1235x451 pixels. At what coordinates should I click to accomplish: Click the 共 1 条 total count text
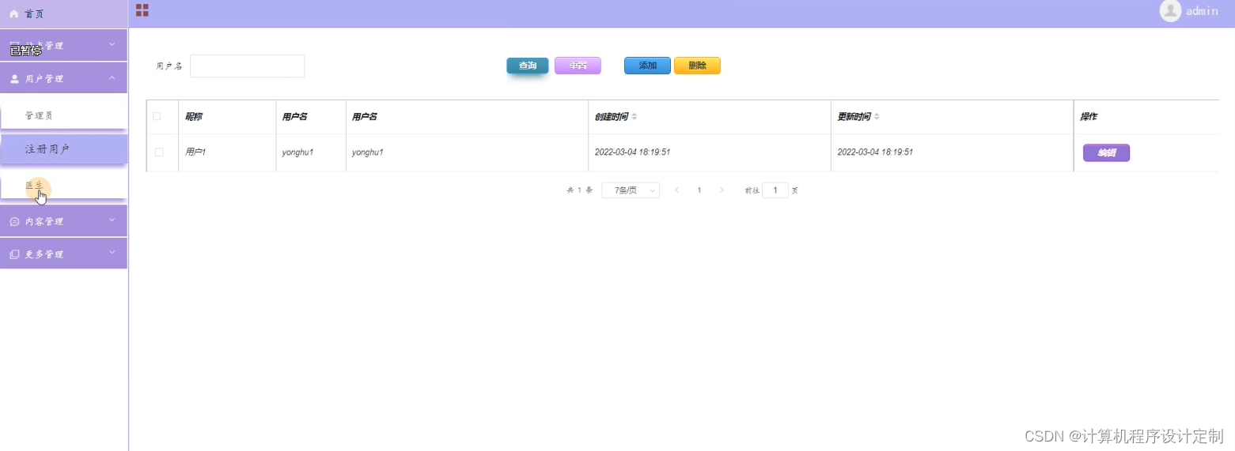point(580,190)
